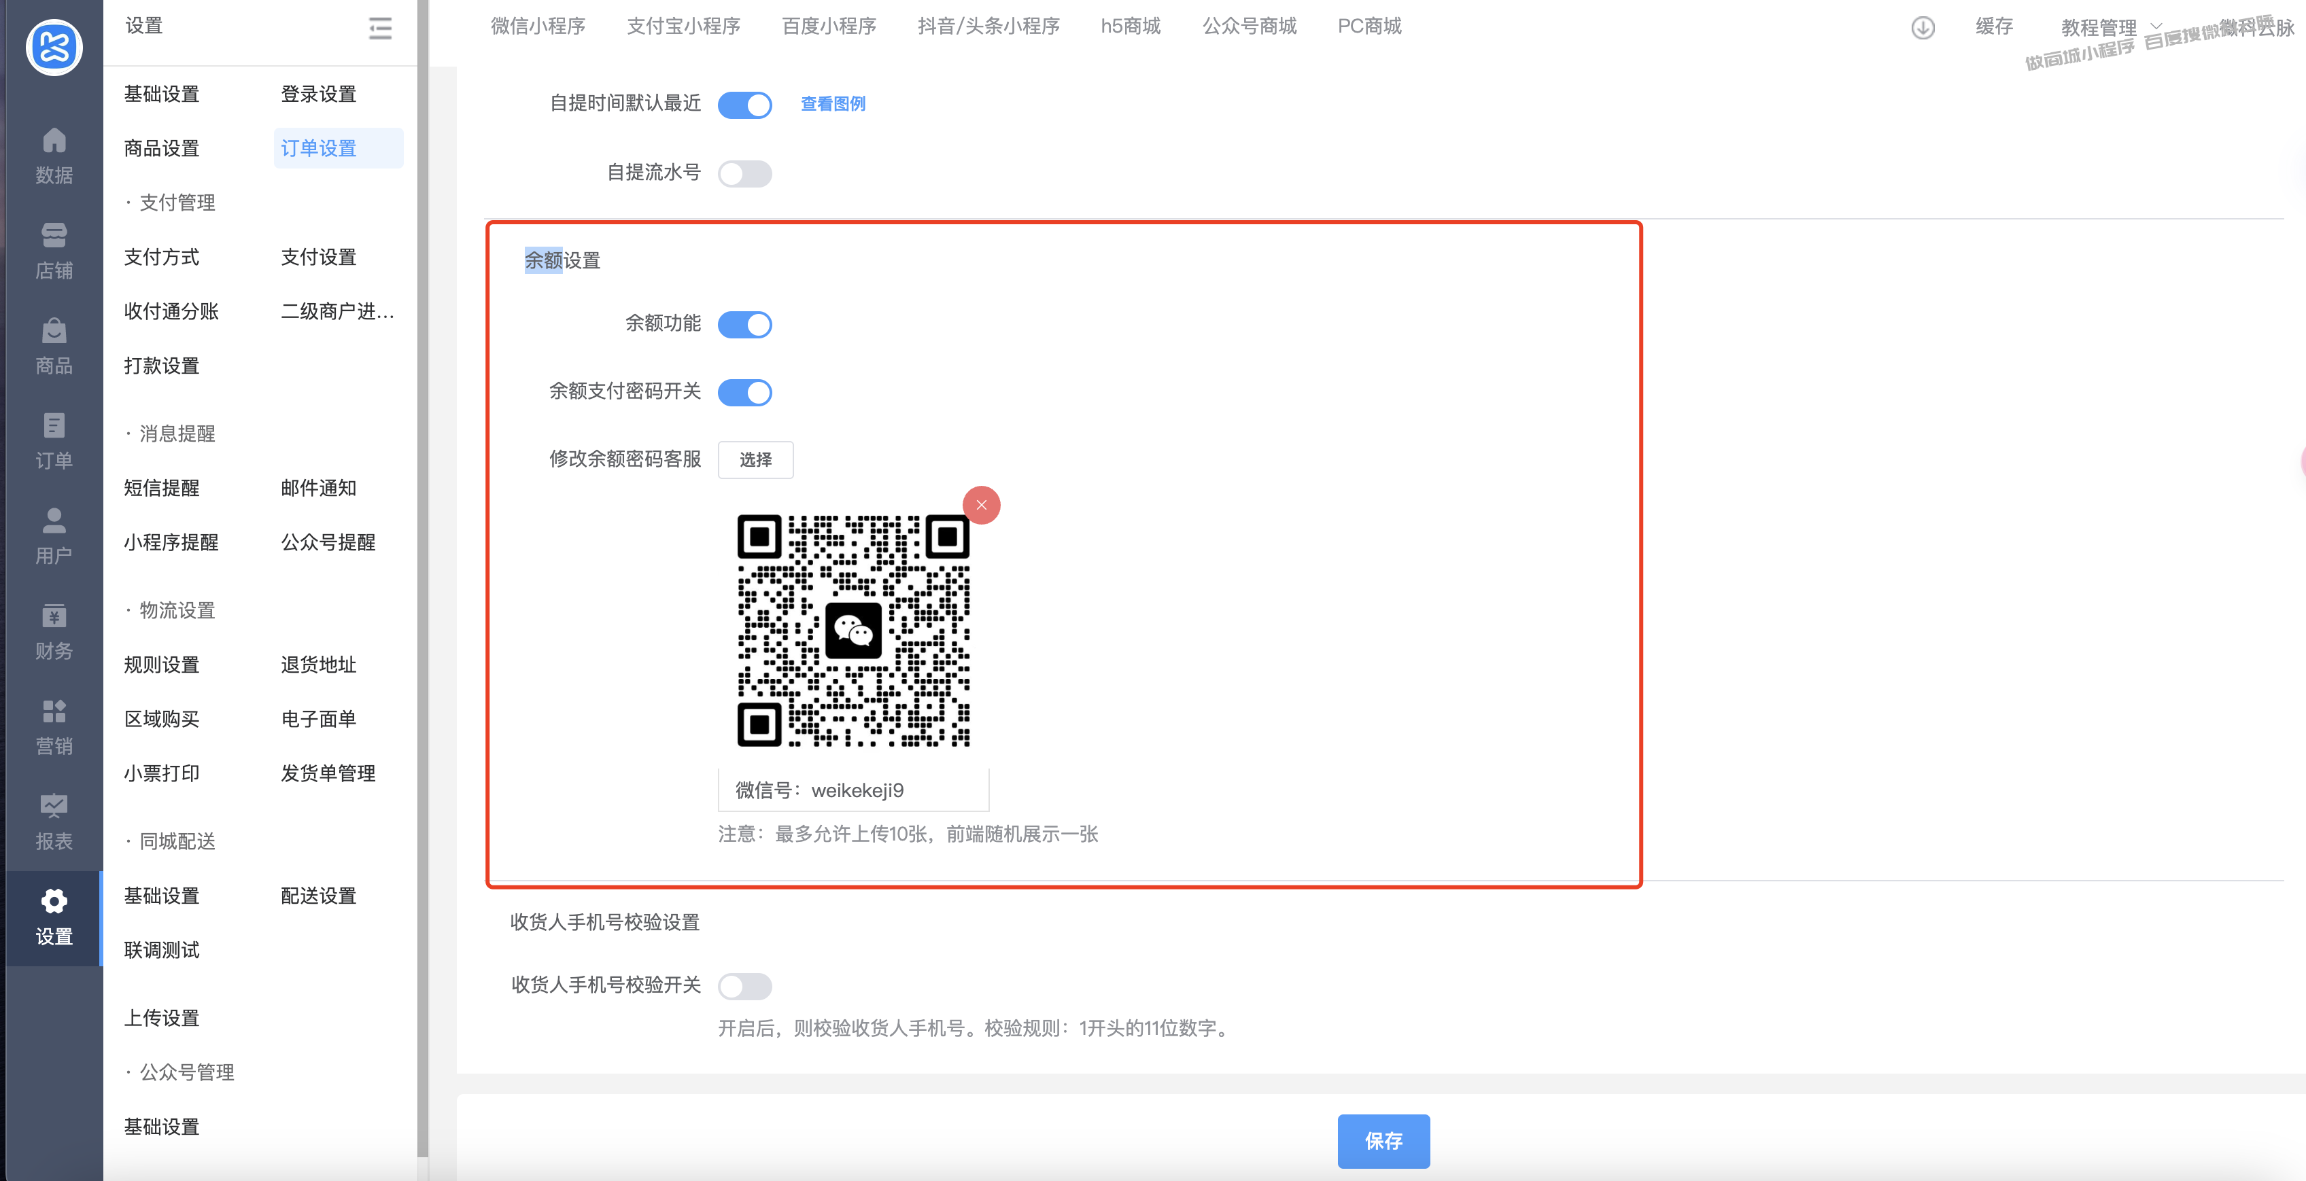Open 区域购买 menu item
Viewport: 2306px width, 1181px height.
coord(161,718)
